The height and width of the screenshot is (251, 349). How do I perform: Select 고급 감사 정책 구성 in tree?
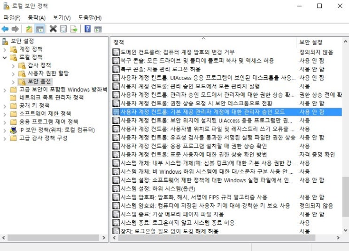[x=43, y=138]
